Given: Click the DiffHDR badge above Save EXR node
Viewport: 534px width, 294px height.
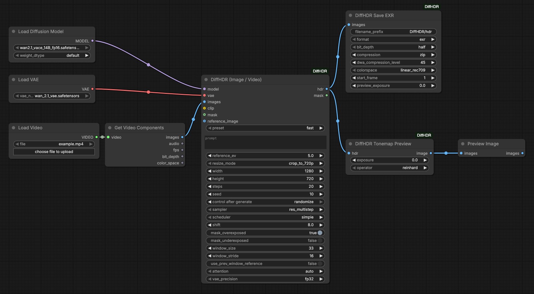Looking at the screenshot, I should coord(432,7).
